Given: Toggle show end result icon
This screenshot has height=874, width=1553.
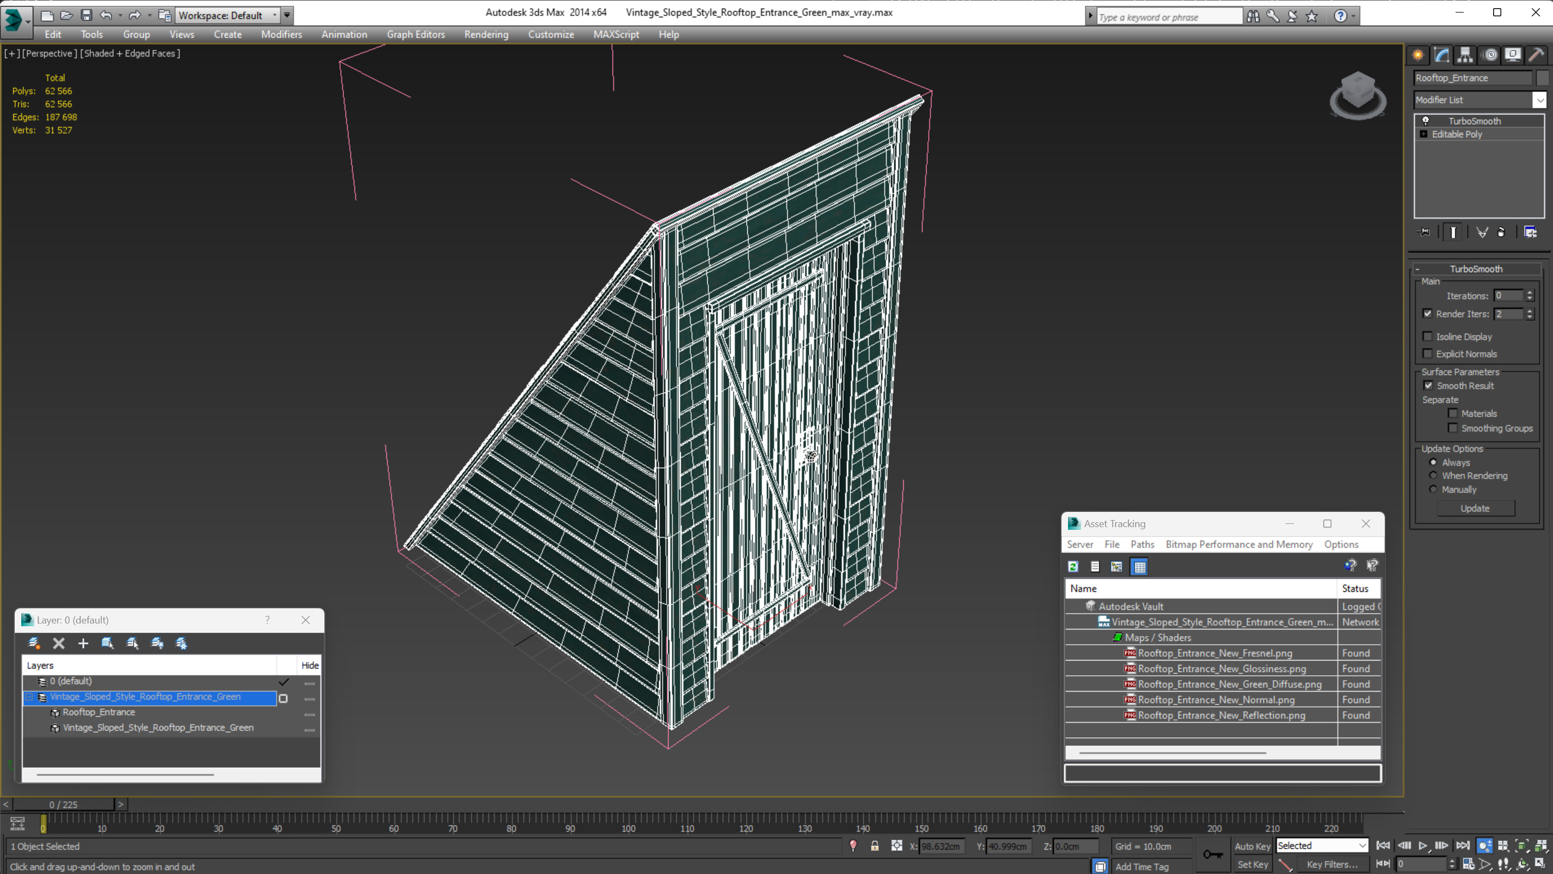Looking at the screenshot, I should [x=1453, y=232].
